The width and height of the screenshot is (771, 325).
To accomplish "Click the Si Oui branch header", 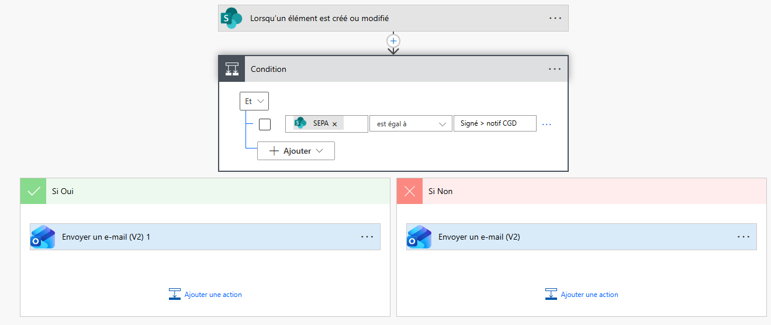I will pyautogui.click(x=205, y=191).
